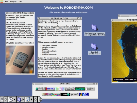Close the ROBOEMMA portrait window
The image size is (137, 103).
pos(113,20)
